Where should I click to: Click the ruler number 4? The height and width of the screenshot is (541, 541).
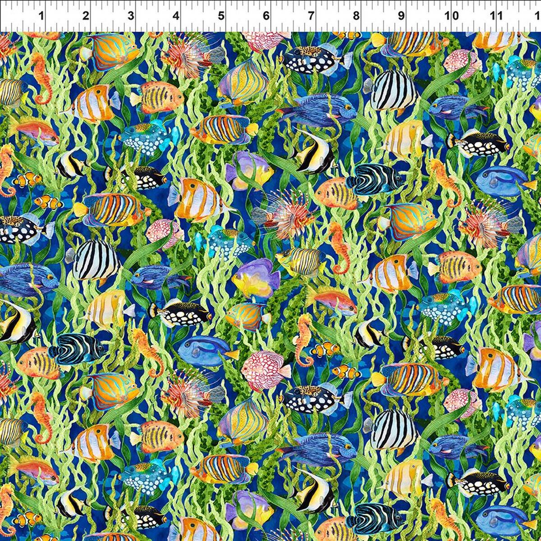pyautogui.click(x=176, y=16)
